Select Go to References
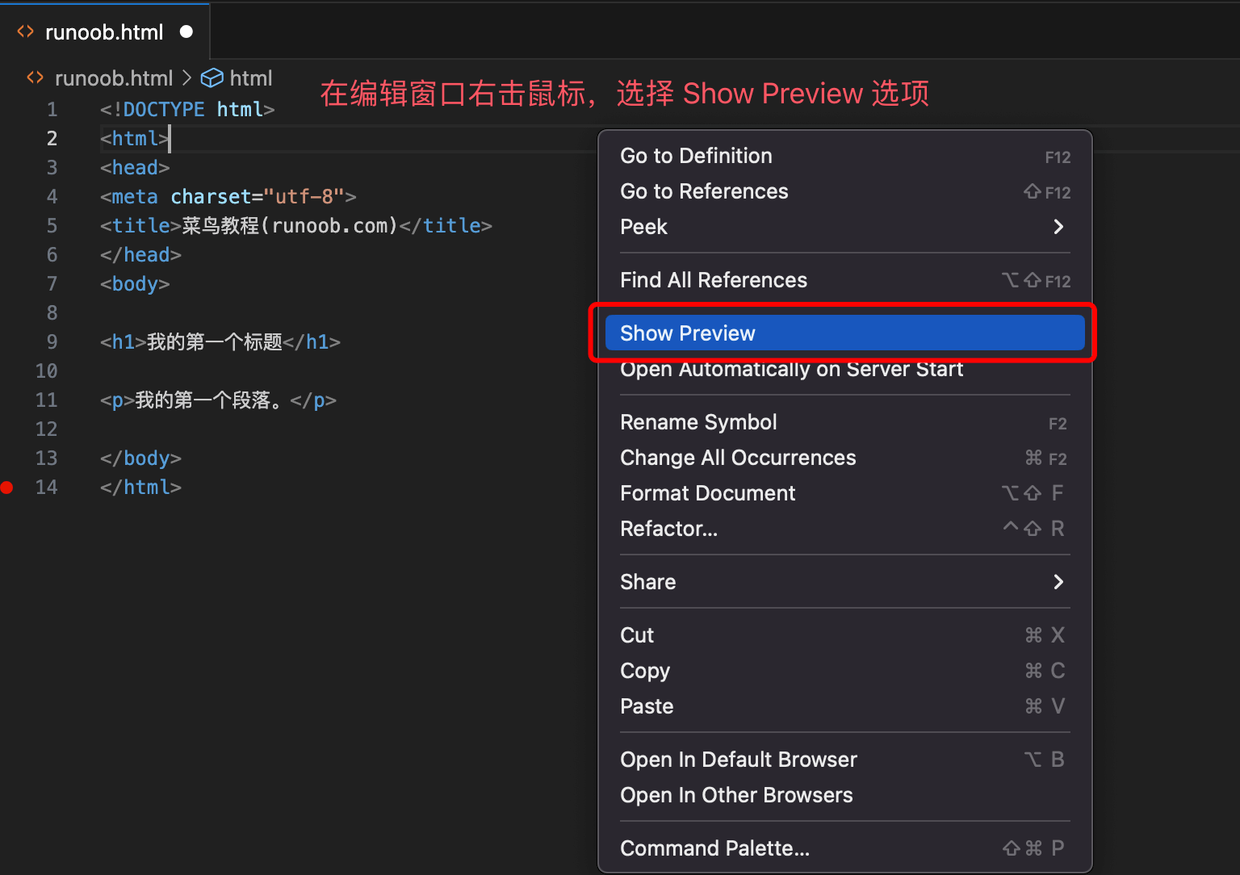This screenshot has height=875, width=1240. point(703,191)
